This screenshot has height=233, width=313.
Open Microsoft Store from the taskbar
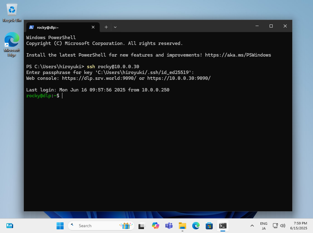point(209,226)
